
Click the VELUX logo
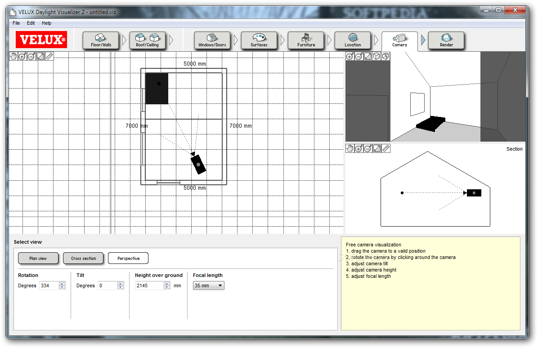click(41, 40)
